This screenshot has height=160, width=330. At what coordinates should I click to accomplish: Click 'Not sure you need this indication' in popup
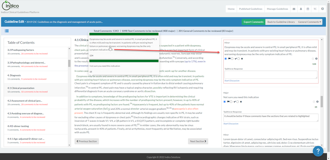[105, 66]
